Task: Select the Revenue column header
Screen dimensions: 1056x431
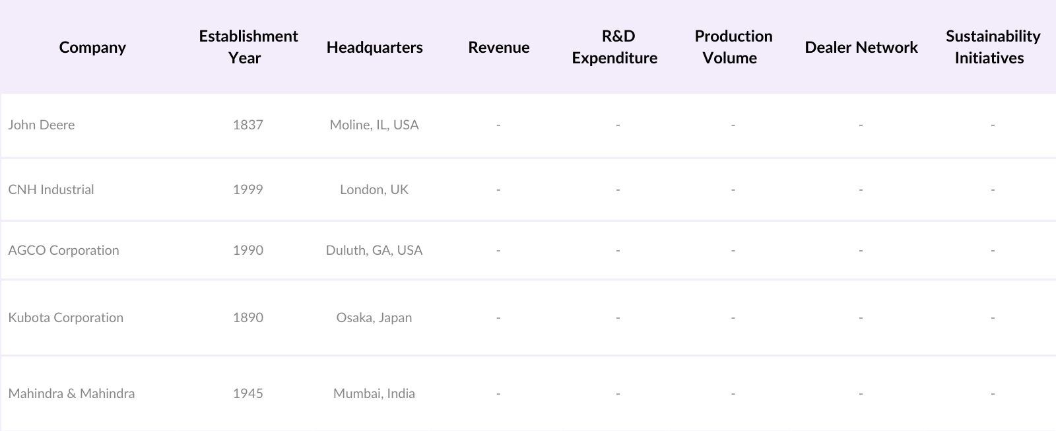Action: tap(499, 48)
